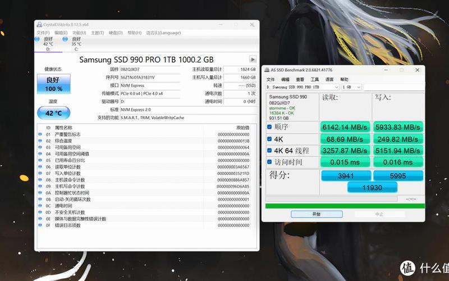Click the blue status dot for attribute 07

pos(40,173)
